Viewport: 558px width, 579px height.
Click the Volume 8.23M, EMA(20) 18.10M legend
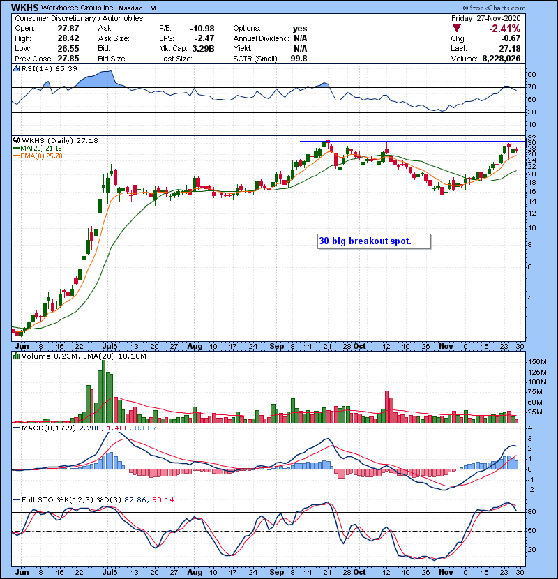[x=84, y=356]
